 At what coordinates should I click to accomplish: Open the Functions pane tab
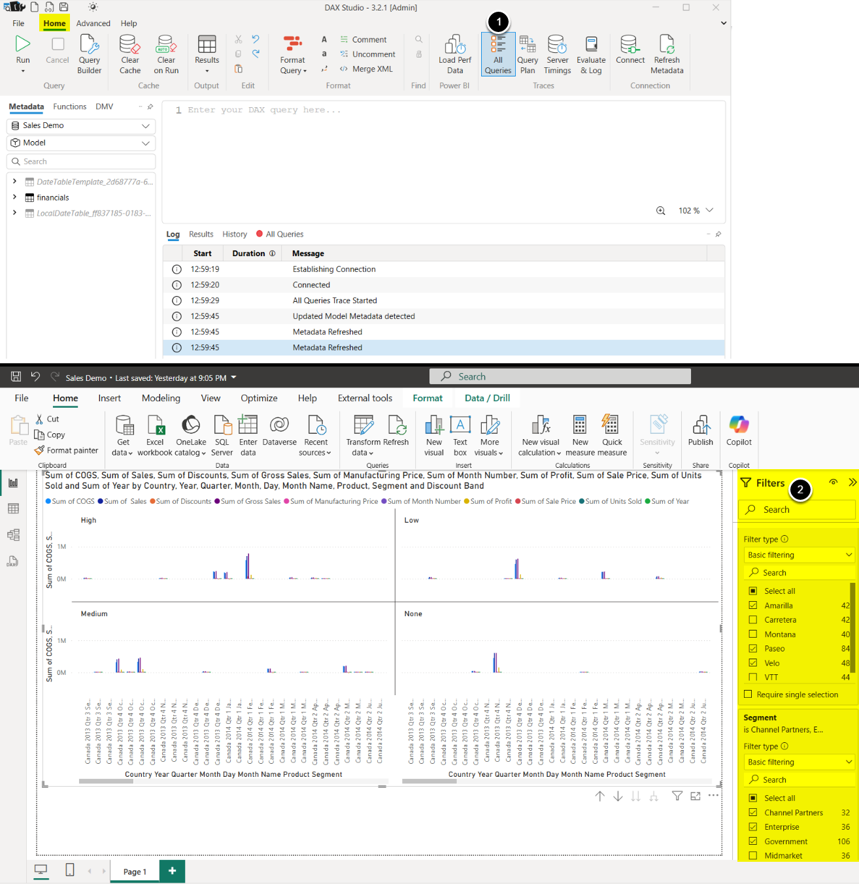tap(69, 106)
